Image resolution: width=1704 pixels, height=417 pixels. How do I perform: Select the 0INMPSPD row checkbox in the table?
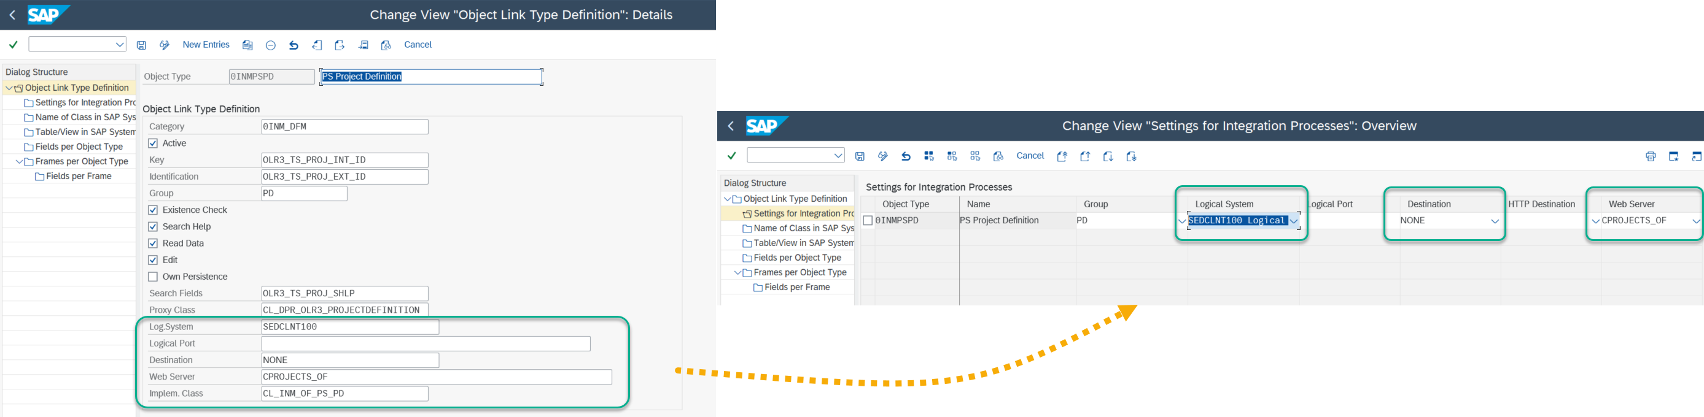click(868, 221)
